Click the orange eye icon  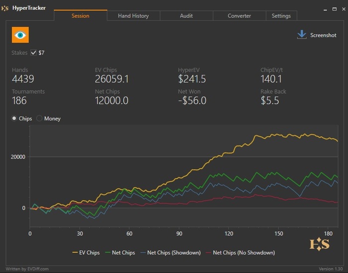coord(20,35)
